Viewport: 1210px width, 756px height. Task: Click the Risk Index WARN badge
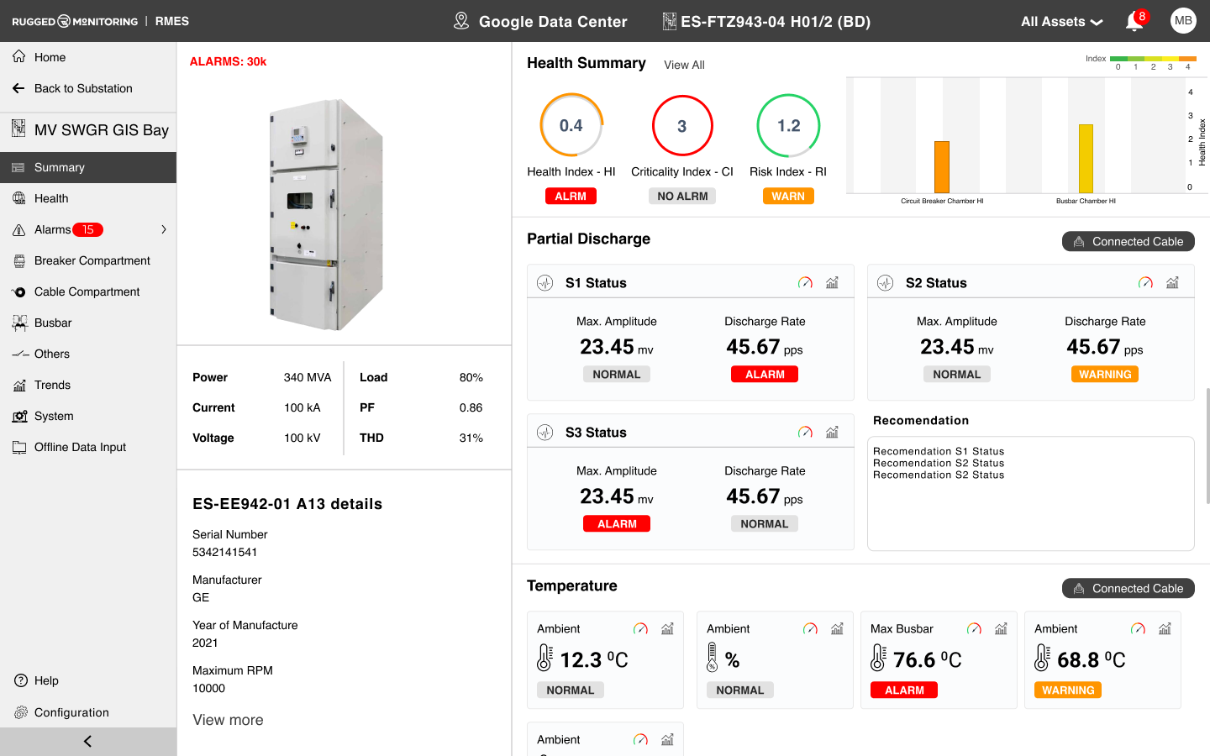(x=788, y=196)
